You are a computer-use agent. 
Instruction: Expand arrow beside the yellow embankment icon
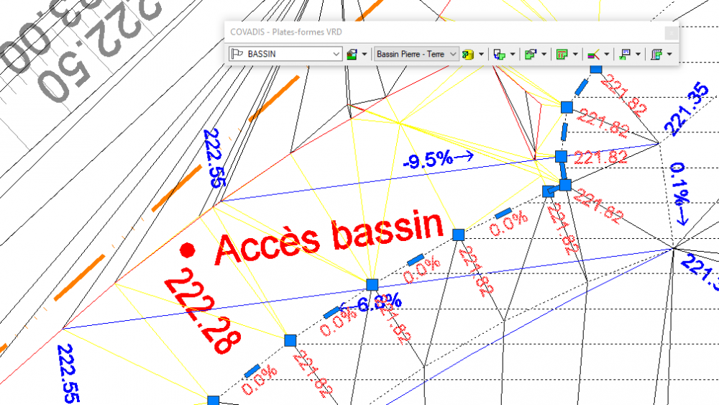tap(481, 54)
